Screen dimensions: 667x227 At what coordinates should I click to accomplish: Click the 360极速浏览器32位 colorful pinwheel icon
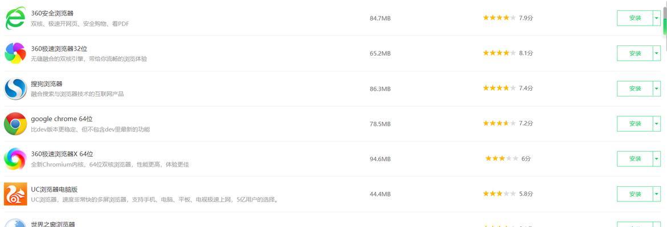tap(15, 53)
